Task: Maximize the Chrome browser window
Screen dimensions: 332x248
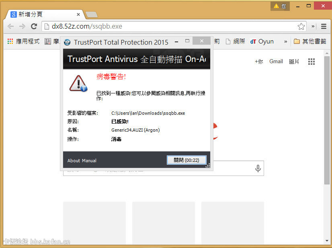Action: tap(309, 6)
